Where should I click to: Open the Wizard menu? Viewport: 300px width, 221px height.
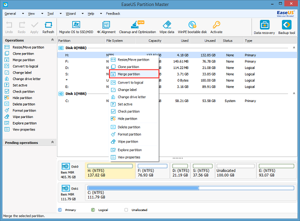[x=71, y=13]
